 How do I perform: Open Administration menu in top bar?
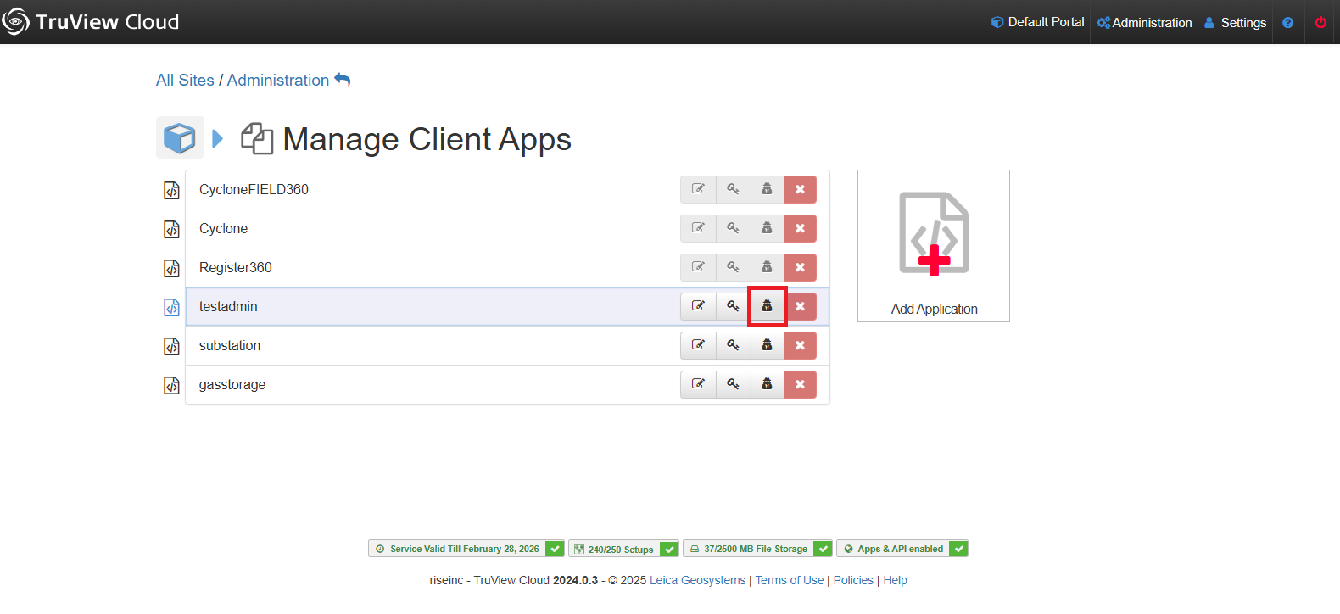(x=1144, y=22)
